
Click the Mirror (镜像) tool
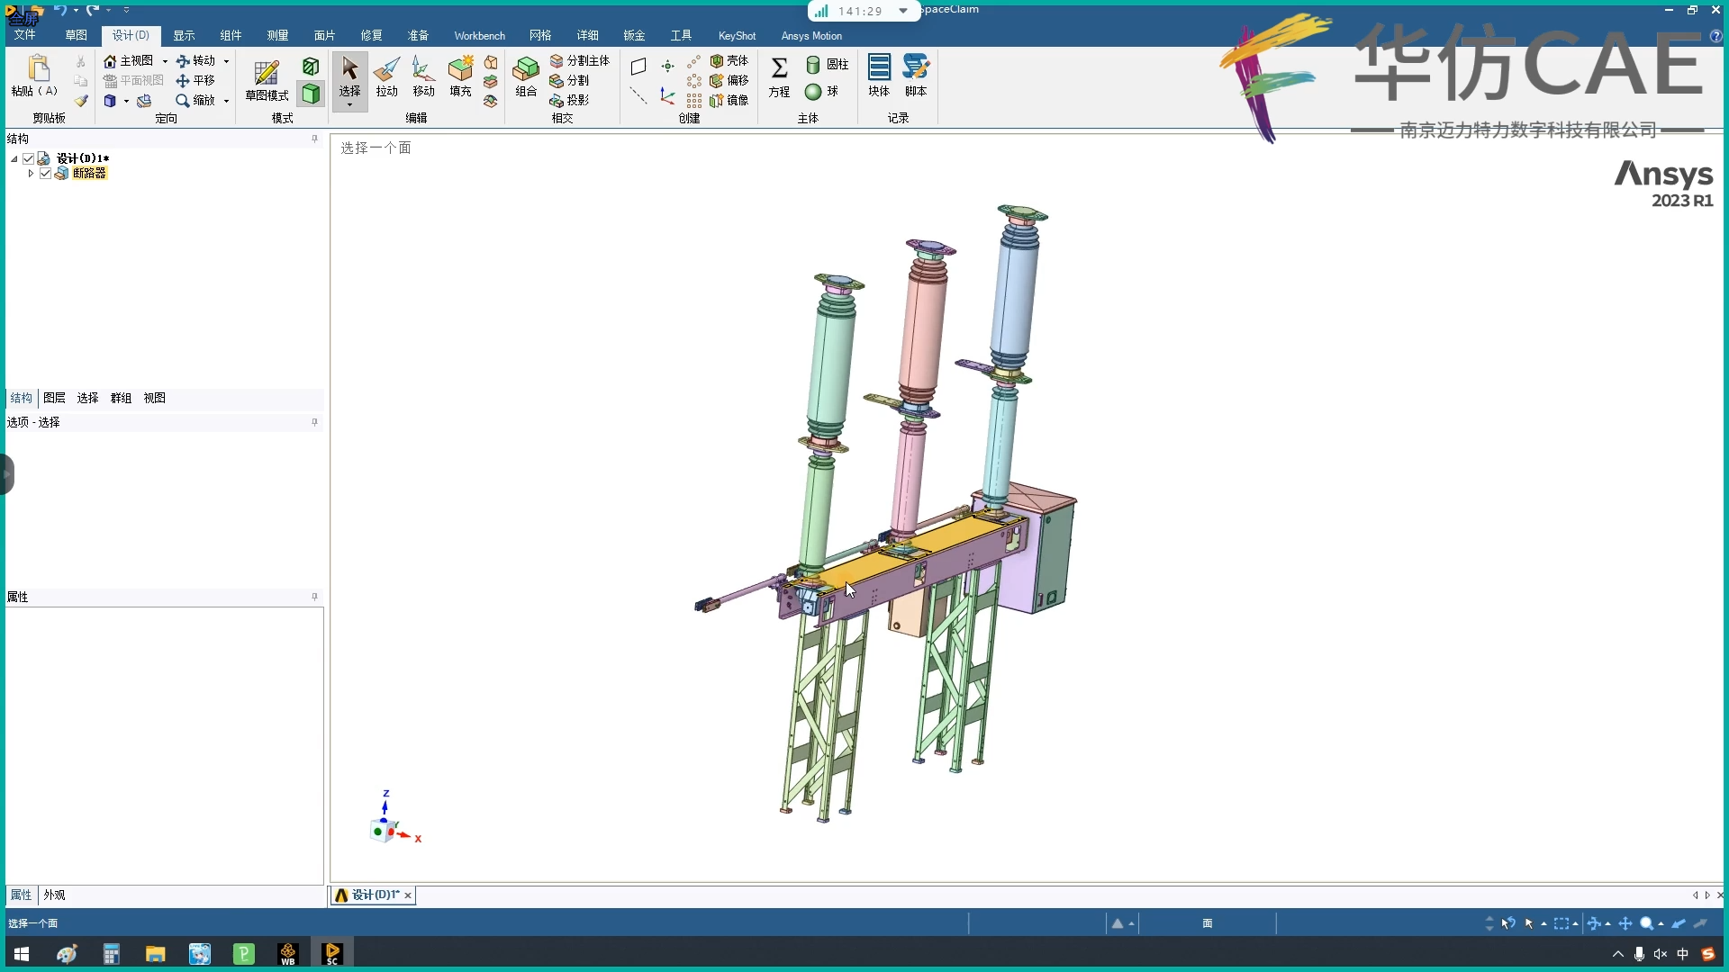coord(729,101)
